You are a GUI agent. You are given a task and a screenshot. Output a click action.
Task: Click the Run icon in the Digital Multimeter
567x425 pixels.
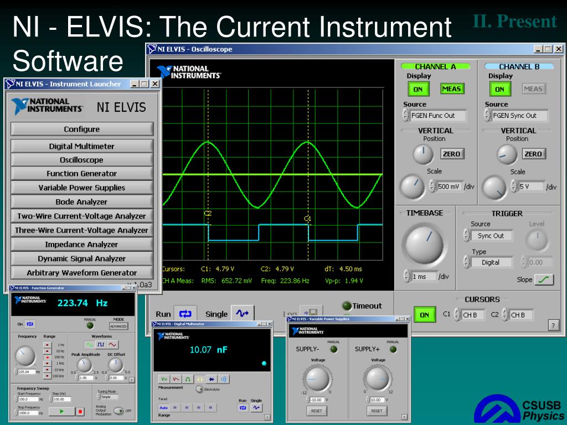coord(243,408)
